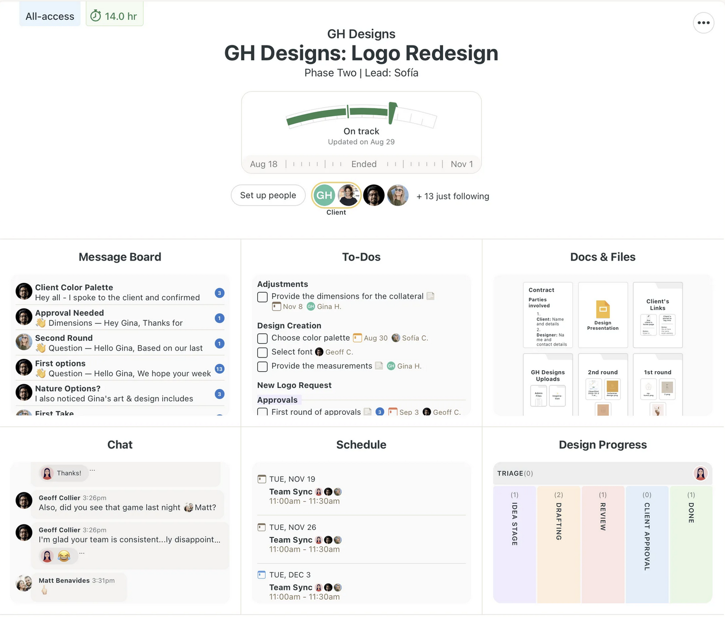725x617 pixels.
Task: Mark Select font to-do as complete
Action: pyautogui.click(x=263, y=353)
